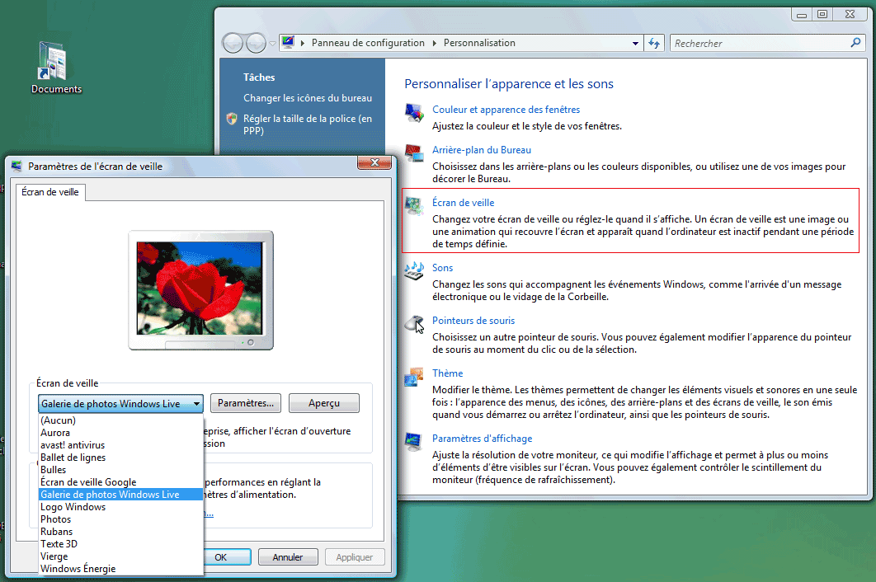The image size is (876, 582).
Task: Click the Rechercher search field
Action: (x=759, y=44)
